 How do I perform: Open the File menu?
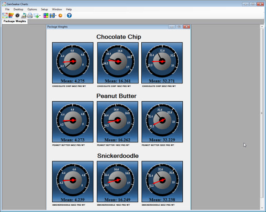point(7,9)
